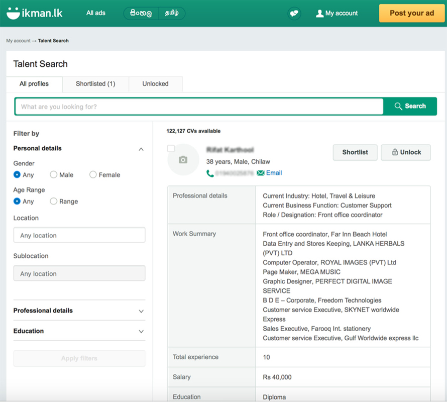Select Age Range Any option

tap(17, 201)
